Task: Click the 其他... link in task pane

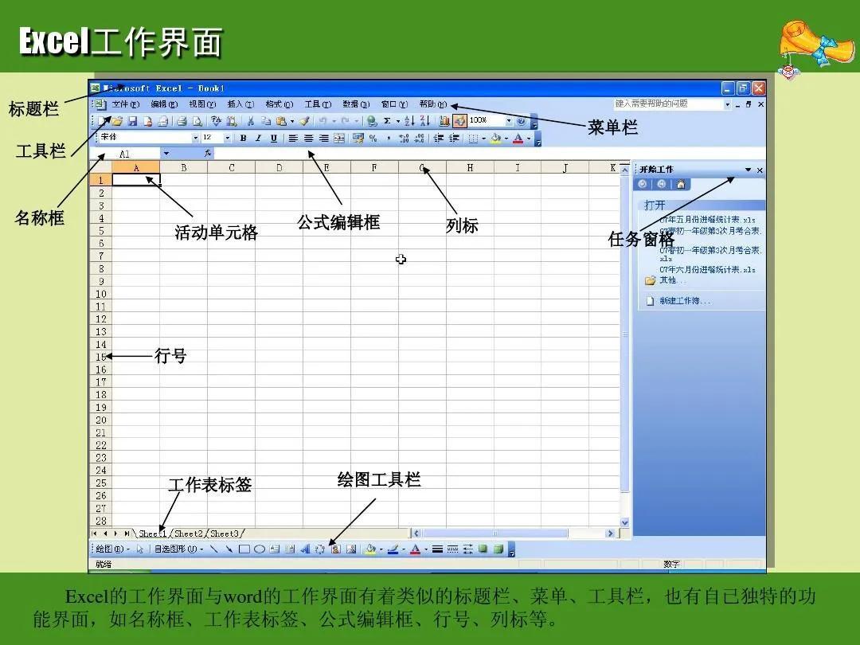Action: 672,280
